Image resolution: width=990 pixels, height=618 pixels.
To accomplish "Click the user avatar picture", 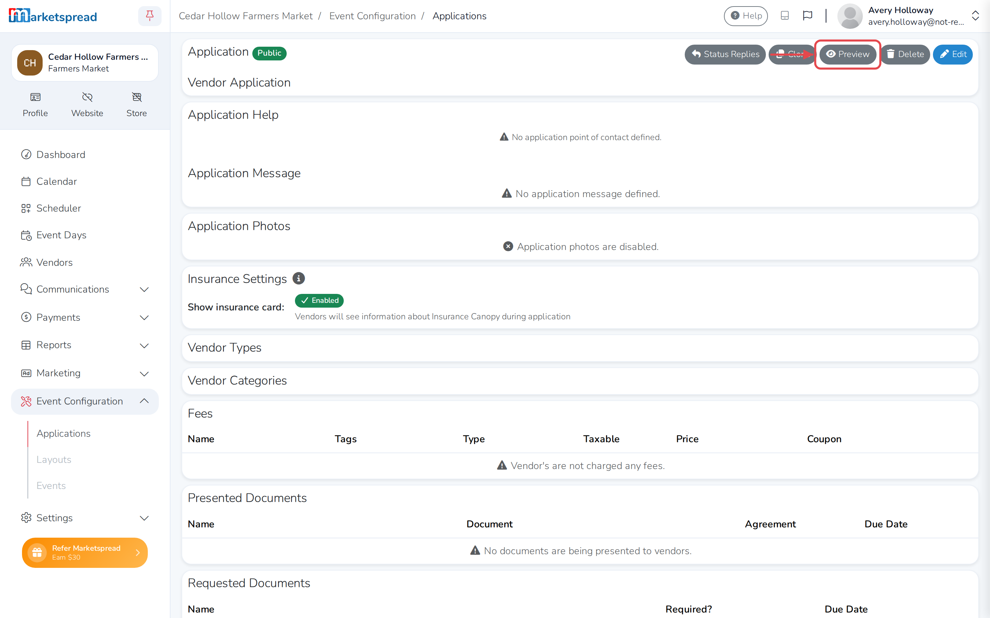I will click(850, 16).
